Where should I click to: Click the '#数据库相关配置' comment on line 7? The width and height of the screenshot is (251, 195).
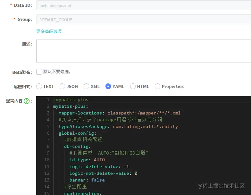coord(83,140)
